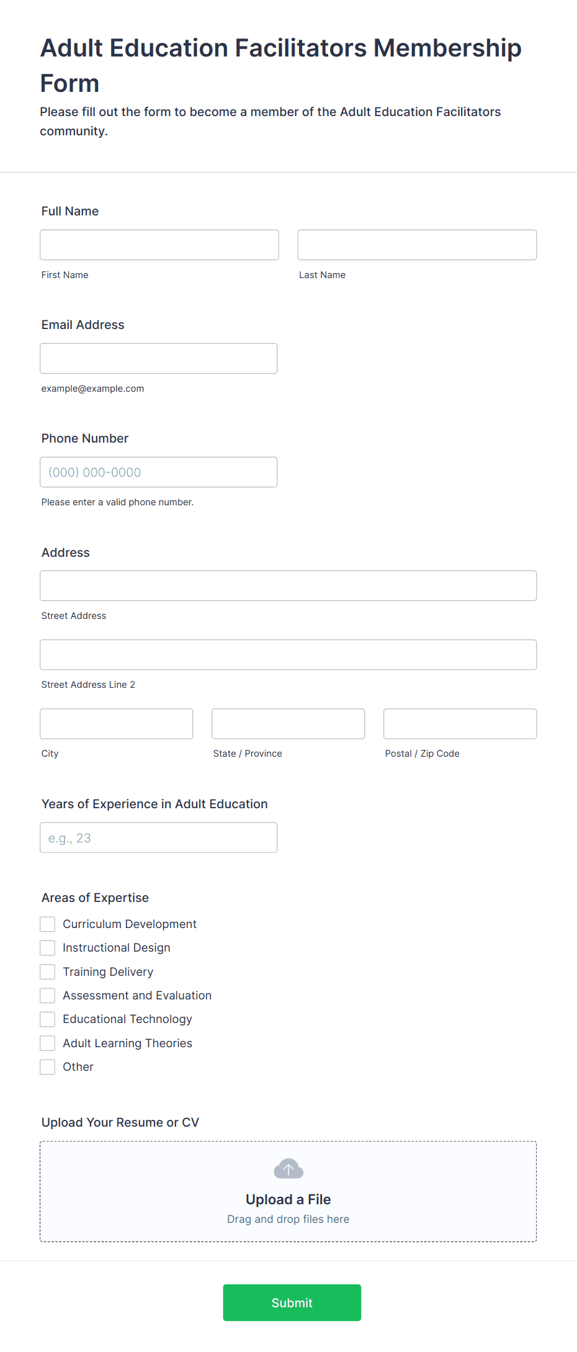Select the Training Delivery checkbox
The width and height of the screenshot is (577, 1352).
click(48, 971)
